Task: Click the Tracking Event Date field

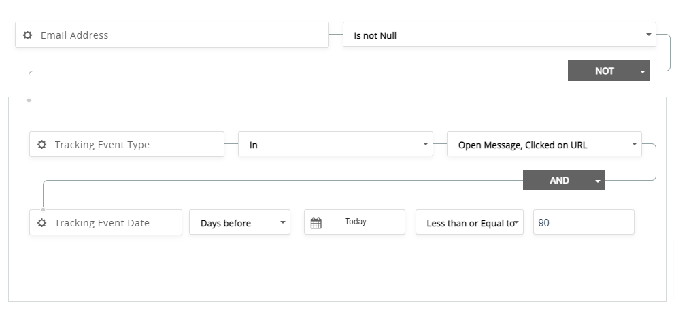Action: (112, 223)
